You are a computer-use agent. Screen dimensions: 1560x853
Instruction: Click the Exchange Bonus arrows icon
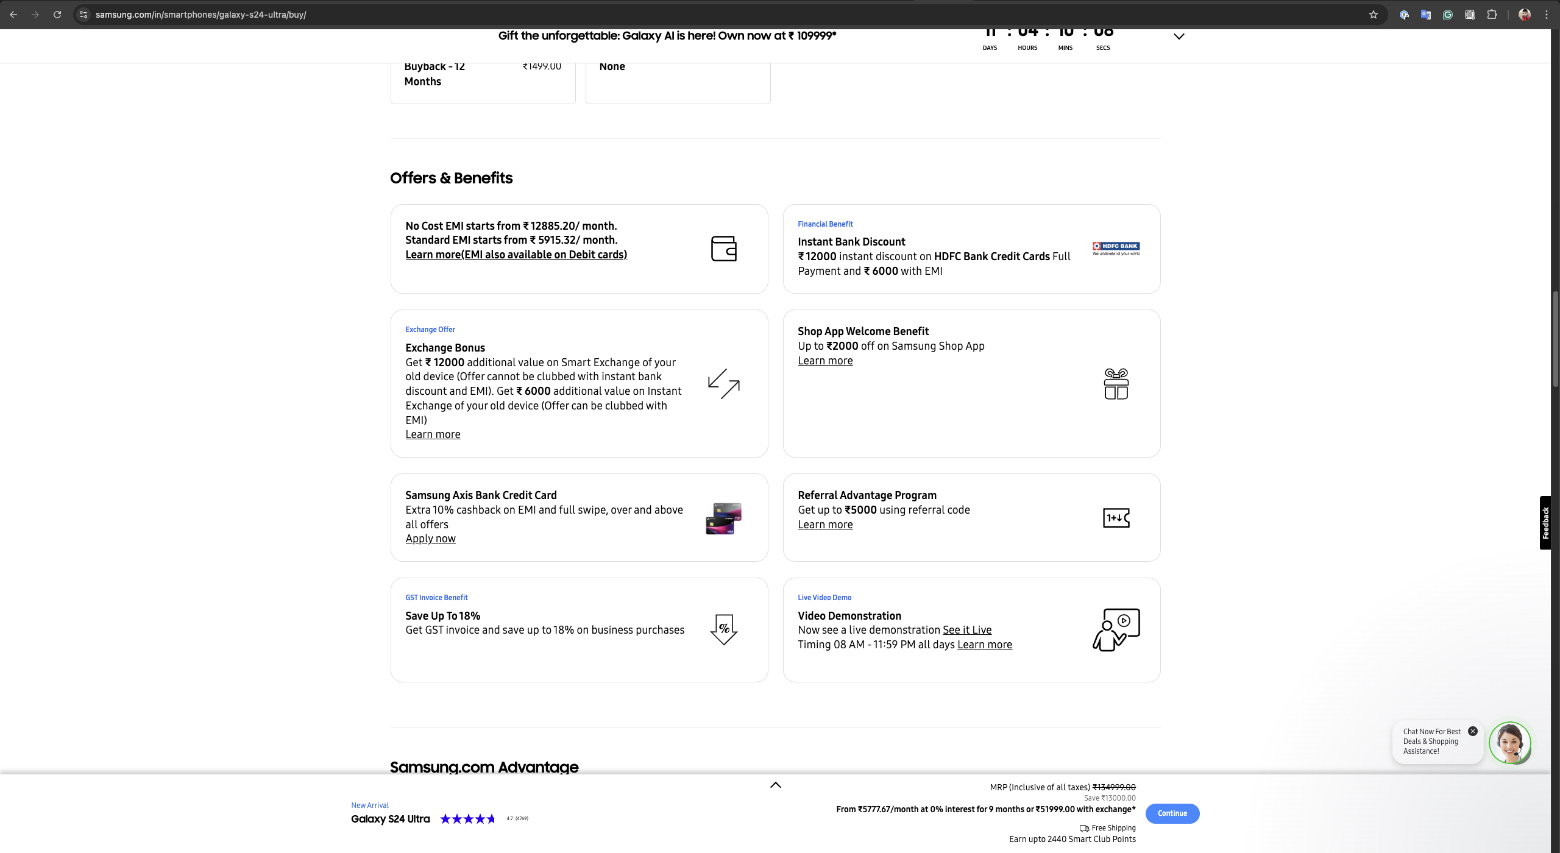pyautogui.click(x=723, y=384)
